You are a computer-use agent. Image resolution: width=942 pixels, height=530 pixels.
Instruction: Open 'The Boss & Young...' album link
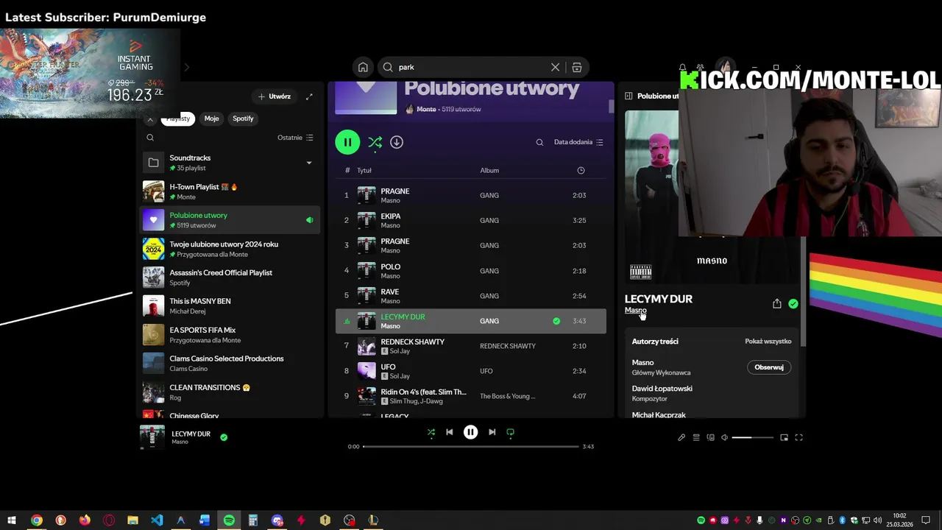point(507,396)
